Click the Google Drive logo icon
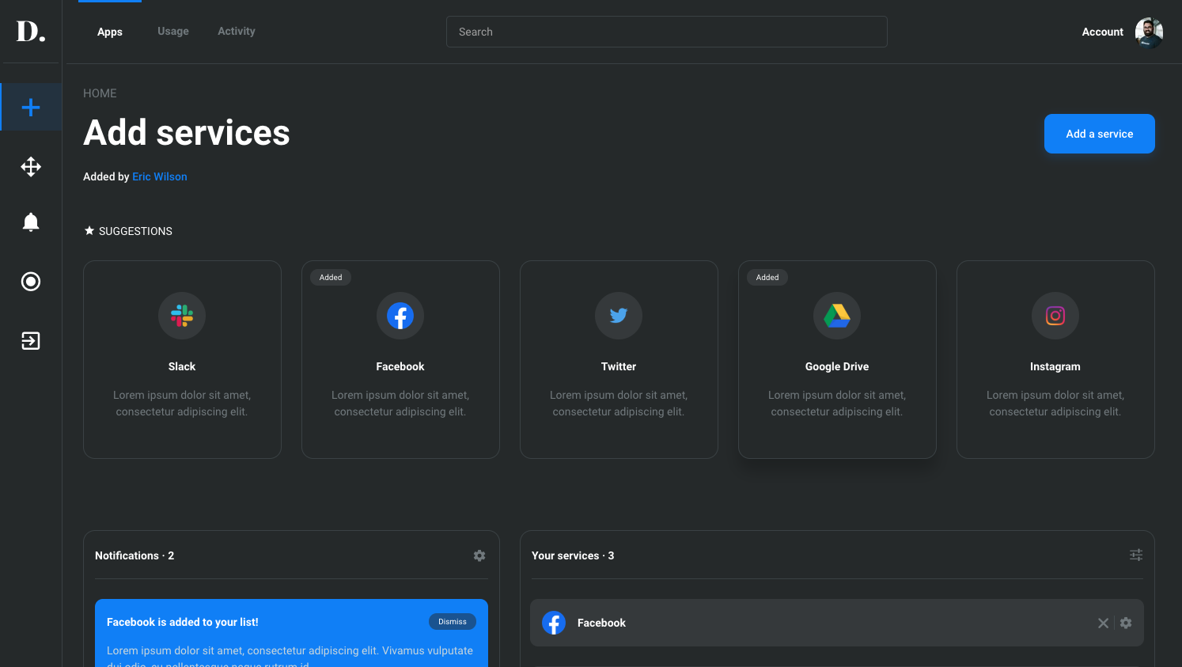 click(x=837, y=316)
